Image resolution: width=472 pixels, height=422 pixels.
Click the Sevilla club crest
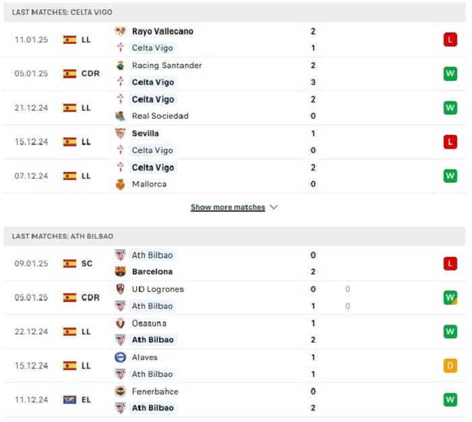coord(121,133)
